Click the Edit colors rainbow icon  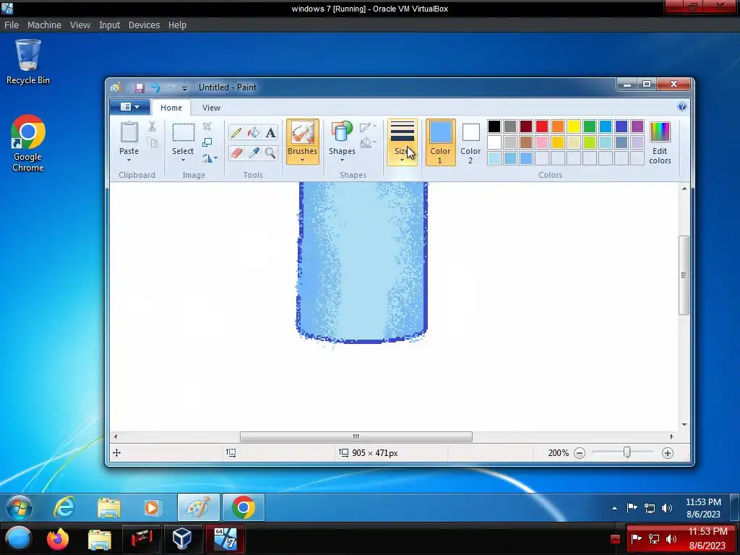(660, 132)
